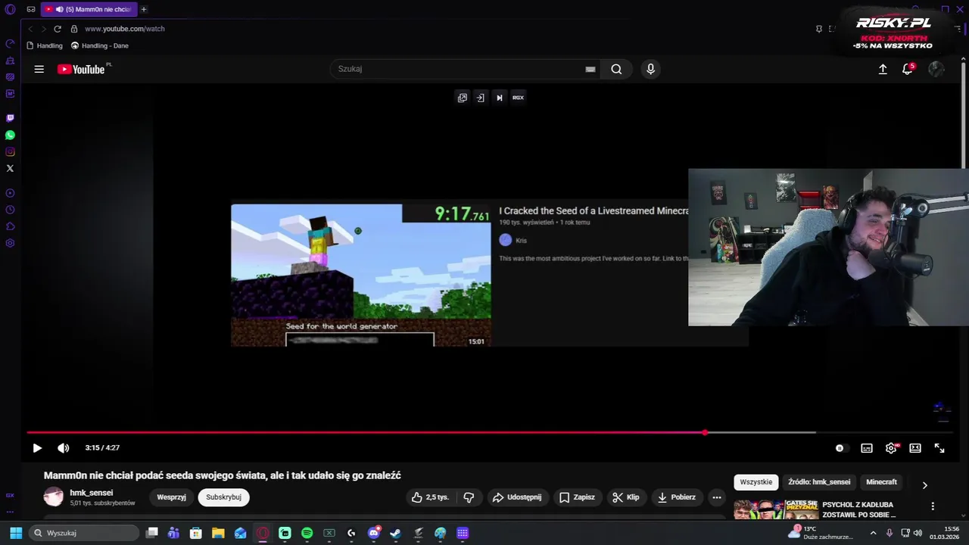Screen dimensions: 969x545
Task: Open WhatsApp in the Opera sidebar
Action: coord(10,135)
